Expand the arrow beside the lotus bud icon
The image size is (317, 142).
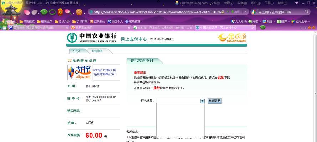(x=73, y=14)
